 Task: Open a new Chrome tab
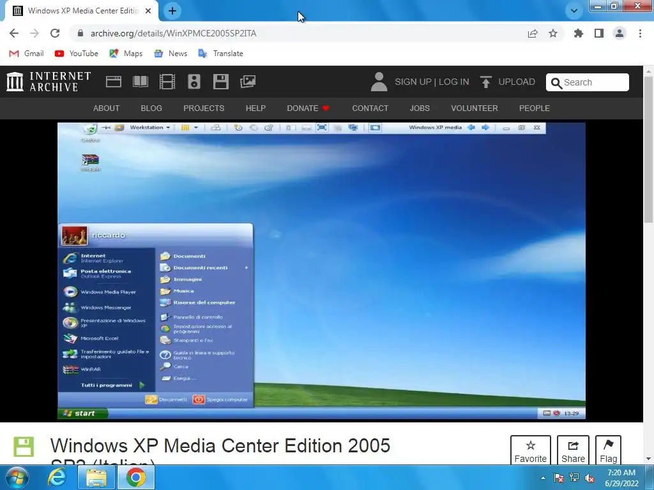[x=172, y=11]
